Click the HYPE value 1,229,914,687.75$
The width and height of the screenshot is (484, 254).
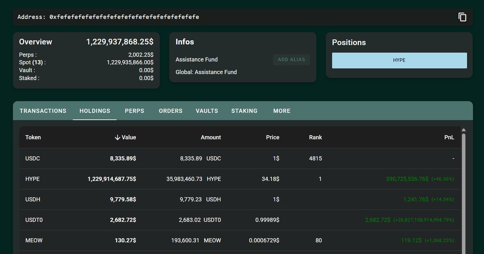click(112, 179)
